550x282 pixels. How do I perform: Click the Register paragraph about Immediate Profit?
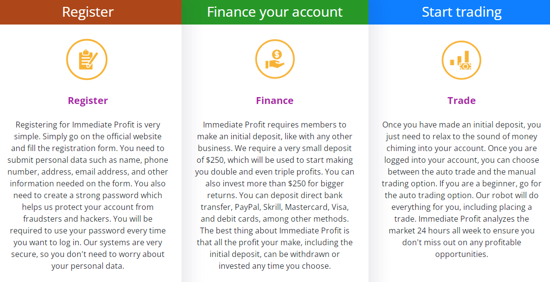point(88,195)
